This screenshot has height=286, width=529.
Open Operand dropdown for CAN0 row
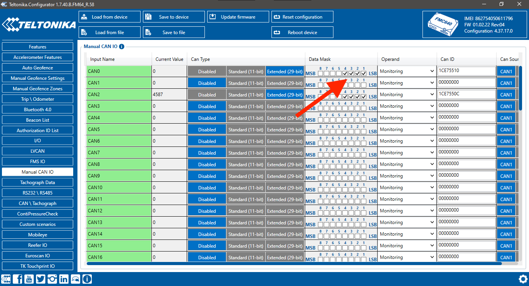point(407,71)
